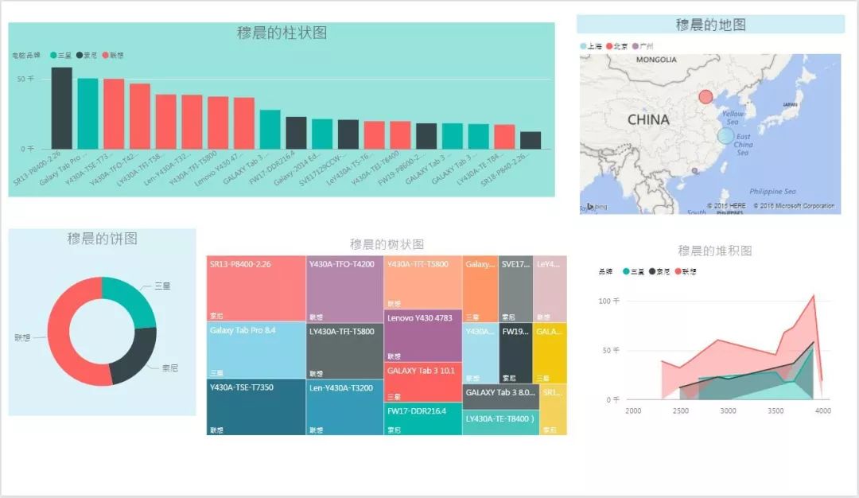Viewport: 859px width, 498px height.
Task: Select the FW19 dark treemap tile
Action: [x=515, y=353]
